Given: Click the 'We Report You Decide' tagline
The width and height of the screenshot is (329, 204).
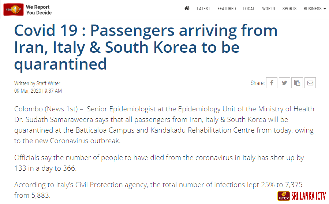Looking at the screenshot, I should tap(39, 10).
